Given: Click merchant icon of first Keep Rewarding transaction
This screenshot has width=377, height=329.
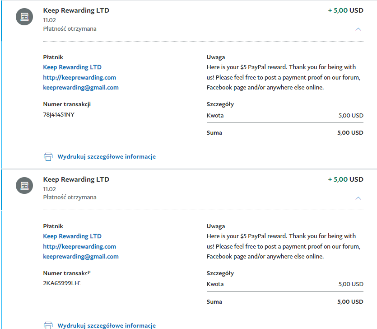Looking at the screenshot, I should tap(24, 17).
